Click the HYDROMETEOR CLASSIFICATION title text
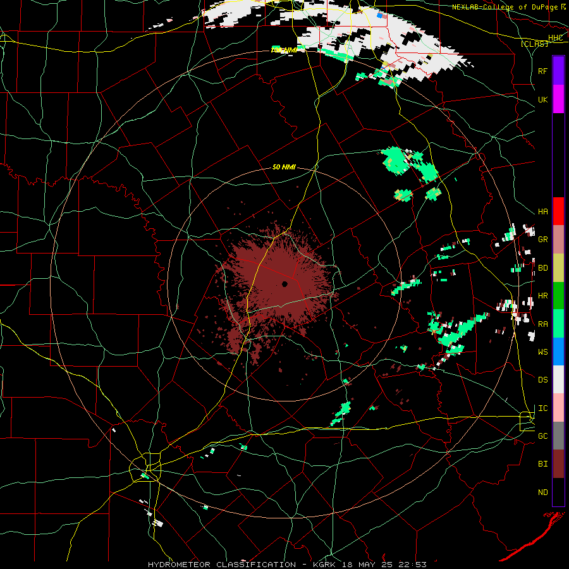 [x=221, y=565]
